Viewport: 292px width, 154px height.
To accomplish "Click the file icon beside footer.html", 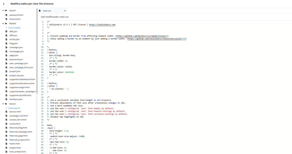I will point(6,144).
